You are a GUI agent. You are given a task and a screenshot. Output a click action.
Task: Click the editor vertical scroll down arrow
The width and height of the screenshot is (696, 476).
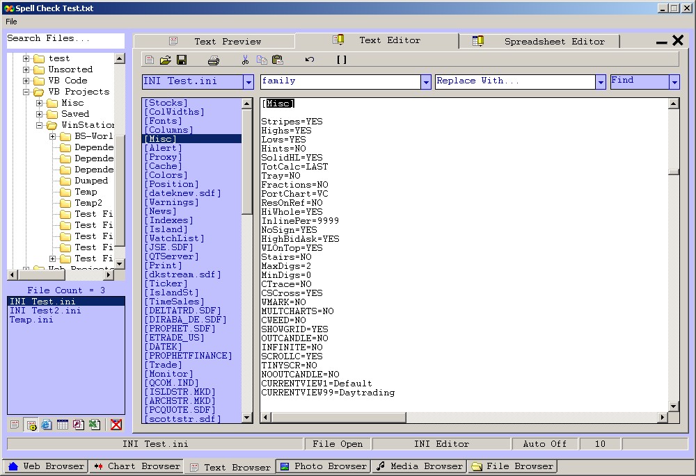coord(673,406)
